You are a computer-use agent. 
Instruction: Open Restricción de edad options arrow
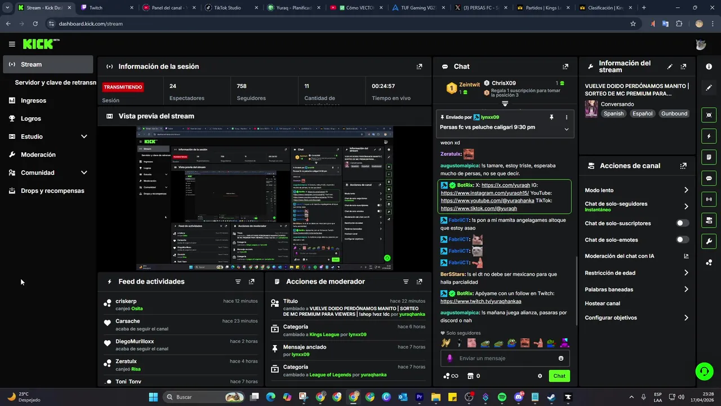(686, 273)
